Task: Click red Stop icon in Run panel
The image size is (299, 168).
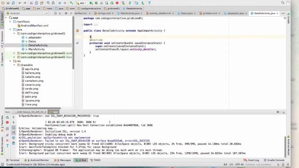Action: pyautogui.click(x=7, y=122)
